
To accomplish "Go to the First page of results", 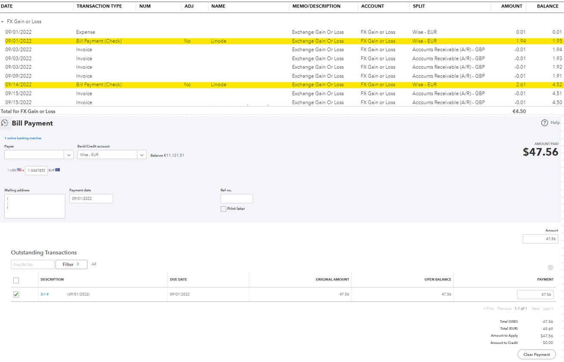I will coord(489,309).
